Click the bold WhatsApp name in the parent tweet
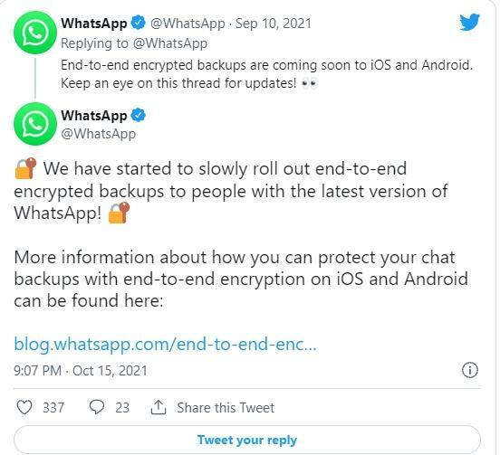This screenshot has width=500, height=455. pyautogui.click(x=94, y=24)
